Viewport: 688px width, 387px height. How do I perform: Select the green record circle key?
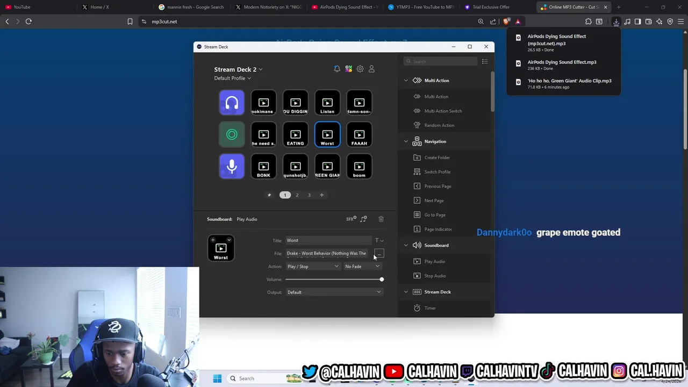coord(232,134)
